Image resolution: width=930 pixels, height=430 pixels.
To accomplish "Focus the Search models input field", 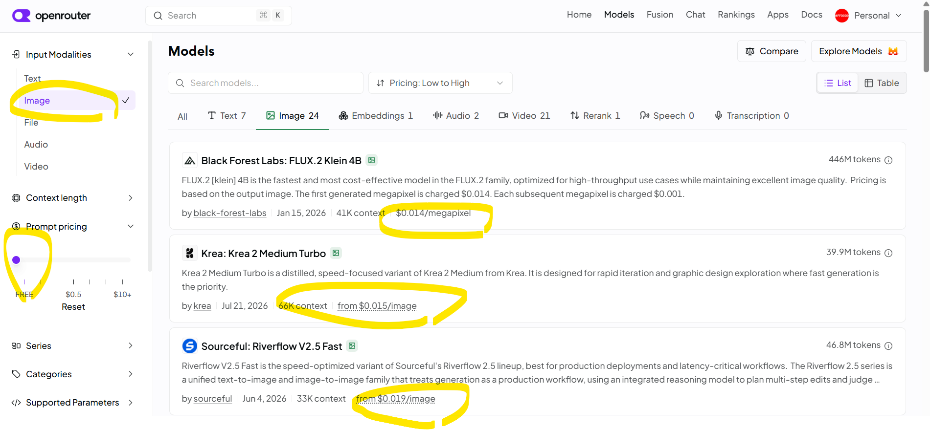I will click(x=266, y=83).
